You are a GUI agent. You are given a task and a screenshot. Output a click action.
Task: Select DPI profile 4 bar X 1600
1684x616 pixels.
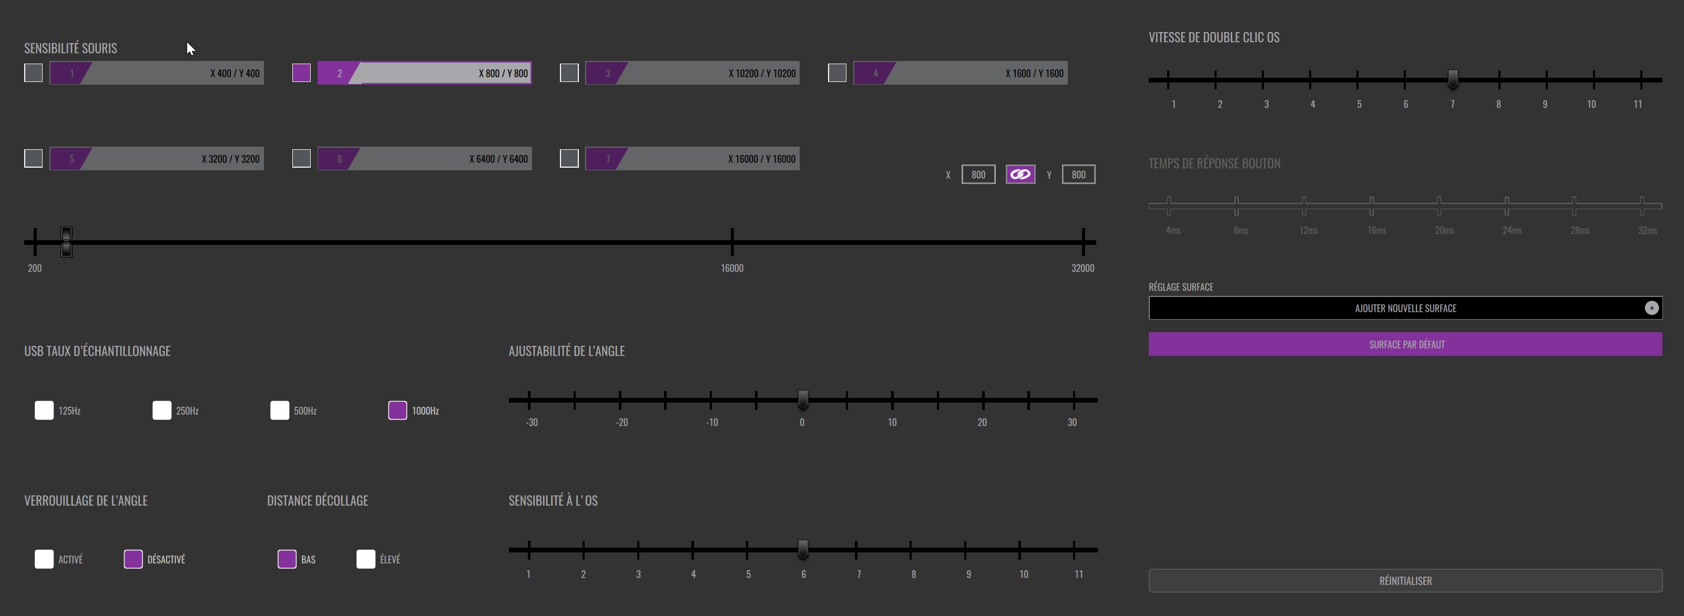961,73
